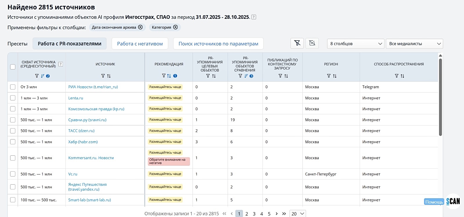Open the 'Все медиалисты' dropdown
Screen dimensions: 464x217
tap(414, 44)
